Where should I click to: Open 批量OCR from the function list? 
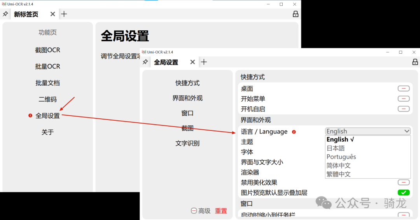click(48, 66)
